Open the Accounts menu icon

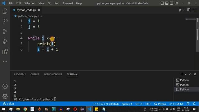[5, 86]
